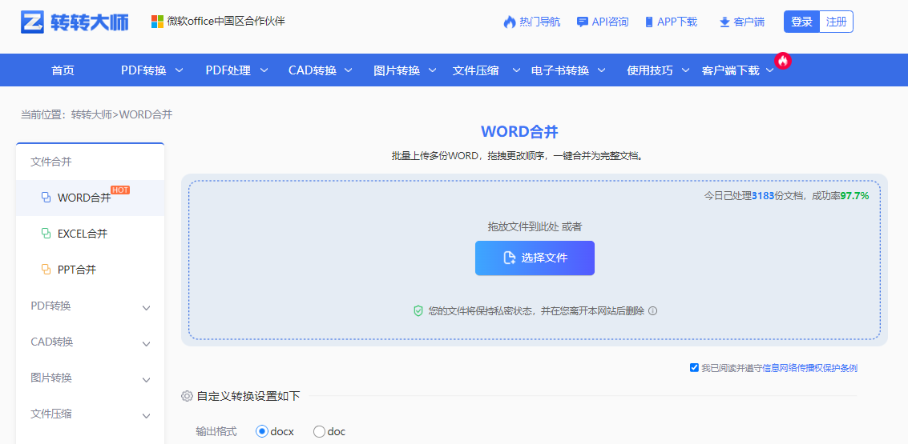Screen dimensions: 908x444
Task: Open the 电子书转换 top menu item
Action: 560,70
